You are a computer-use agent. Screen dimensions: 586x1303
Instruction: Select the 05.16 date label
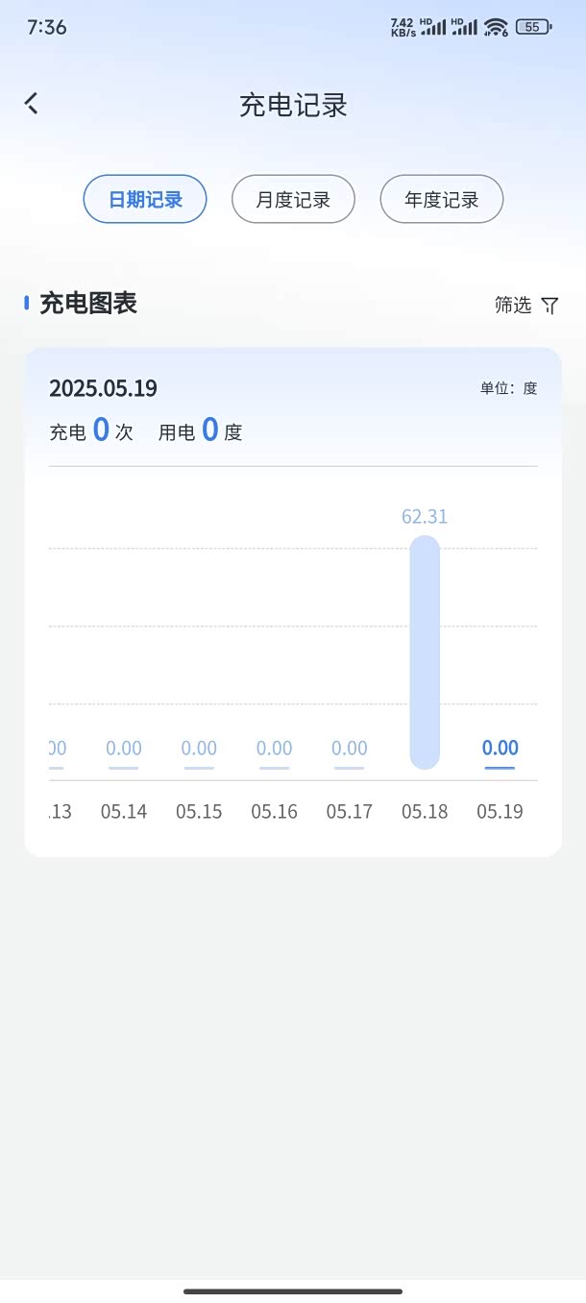click(274, 812)
